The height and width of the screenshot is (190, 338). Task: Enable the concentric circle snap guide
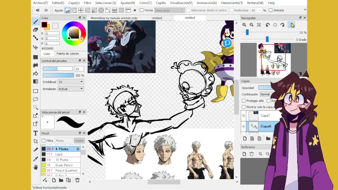pos(101,11)
